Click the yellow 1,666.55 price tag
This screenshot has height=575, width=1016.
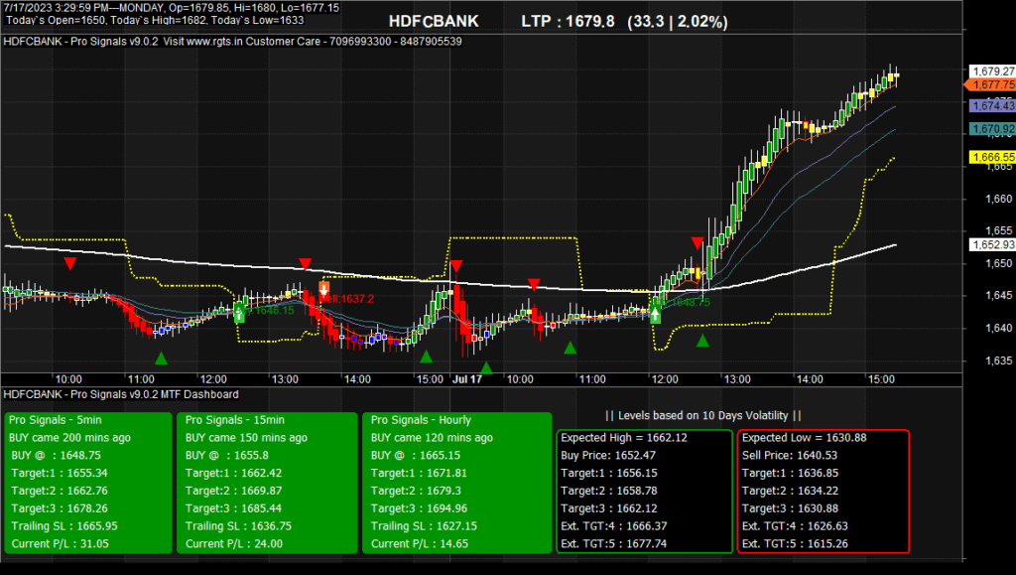(x=992, y=157)
